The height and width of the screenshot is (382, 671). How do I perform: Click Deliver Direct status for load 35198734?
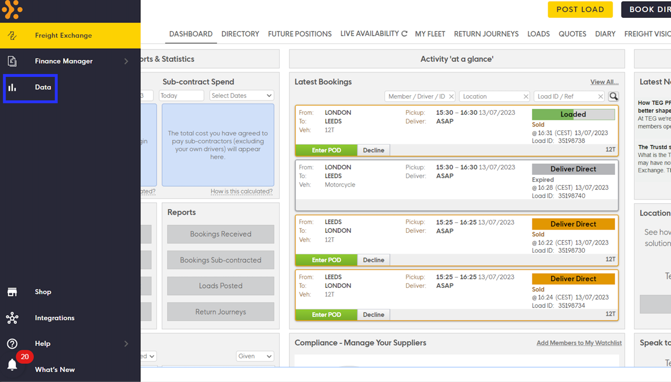point(574,279)
